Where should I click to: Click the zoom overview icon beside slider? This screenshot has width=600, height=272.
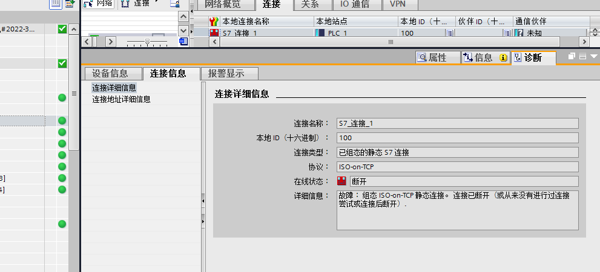[x=183, y=41]
